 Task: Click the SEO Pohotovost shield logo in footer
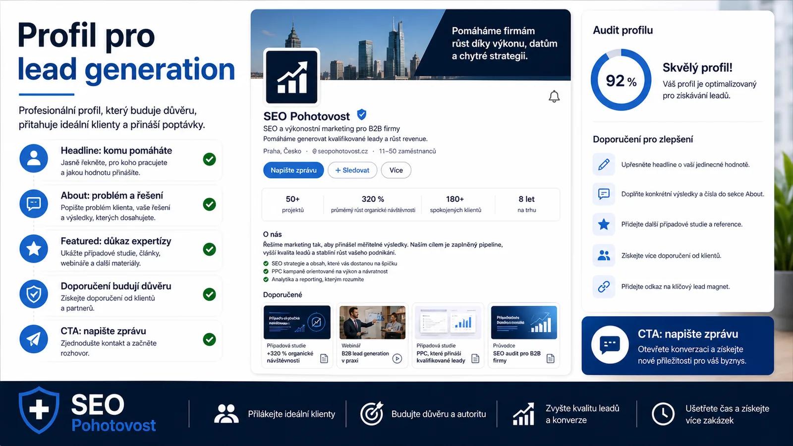[39, 410]
